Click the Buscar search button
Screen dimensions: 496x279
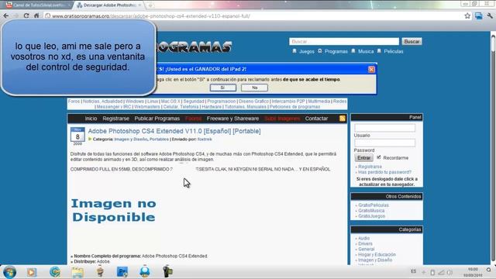(x=412, y=41)
